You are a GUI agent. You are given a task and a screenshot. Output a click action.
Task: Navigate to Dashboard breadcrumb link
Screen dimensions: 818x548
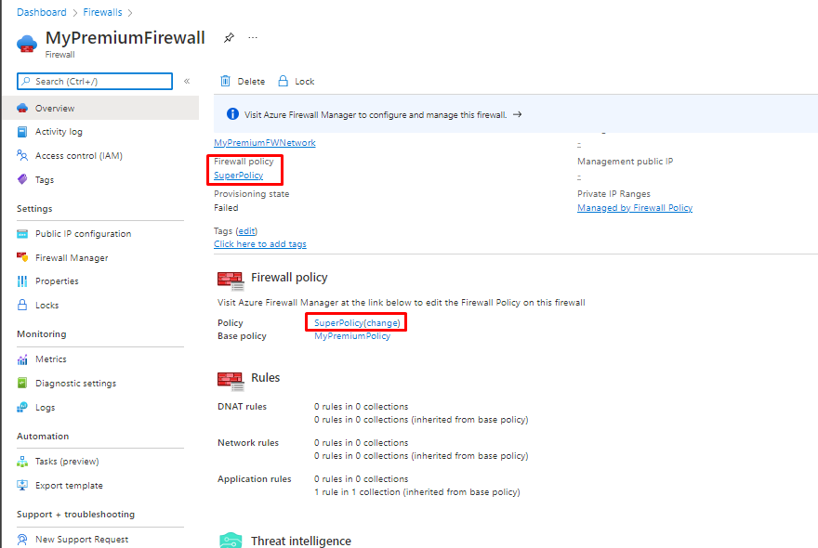coord(41,12)
